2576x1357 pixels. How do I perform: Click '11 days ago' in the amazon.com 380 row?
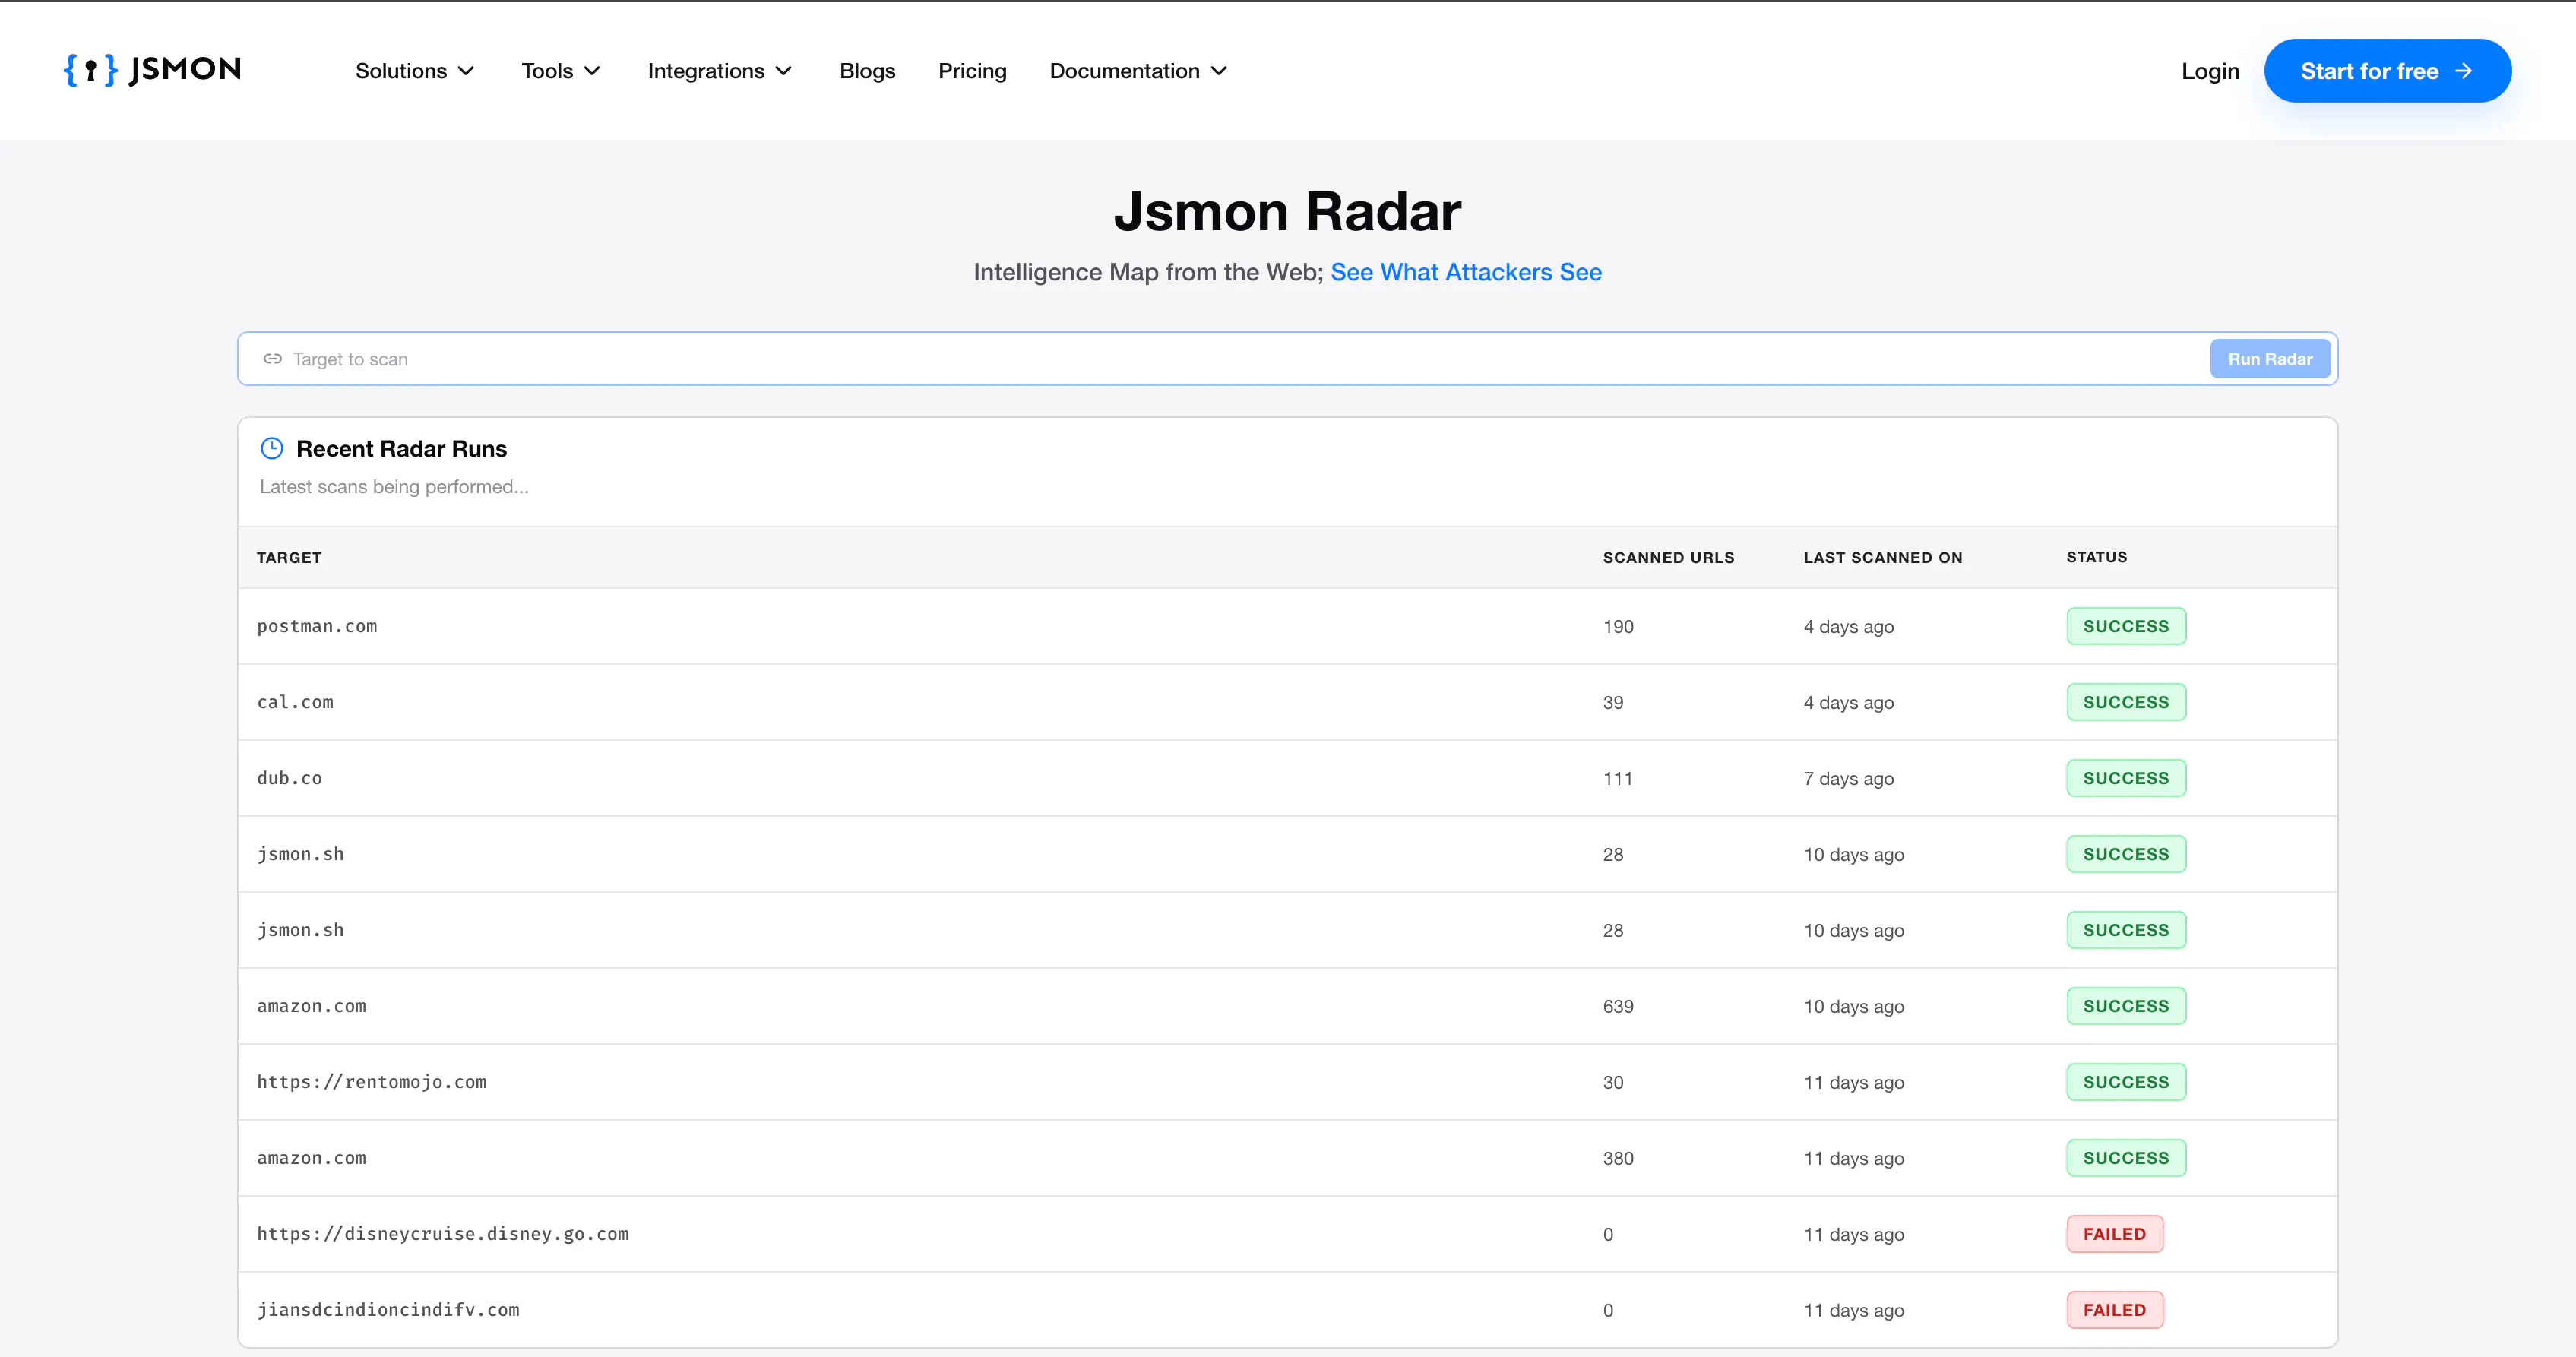[1854, 1159]
